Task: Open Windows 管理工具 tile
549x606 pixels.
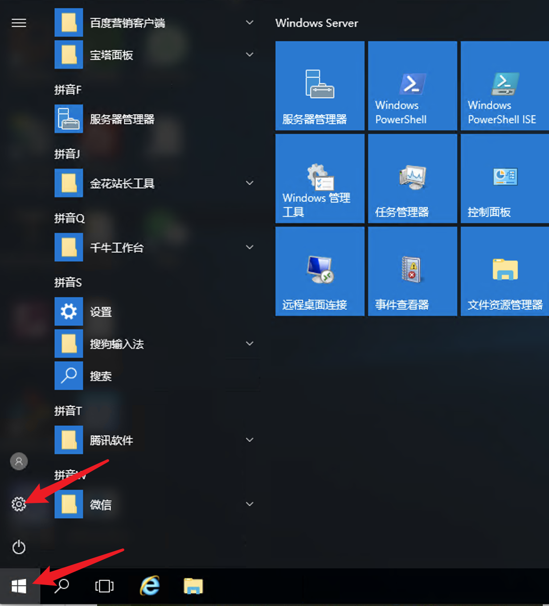Action: click(x=320, y=179)
